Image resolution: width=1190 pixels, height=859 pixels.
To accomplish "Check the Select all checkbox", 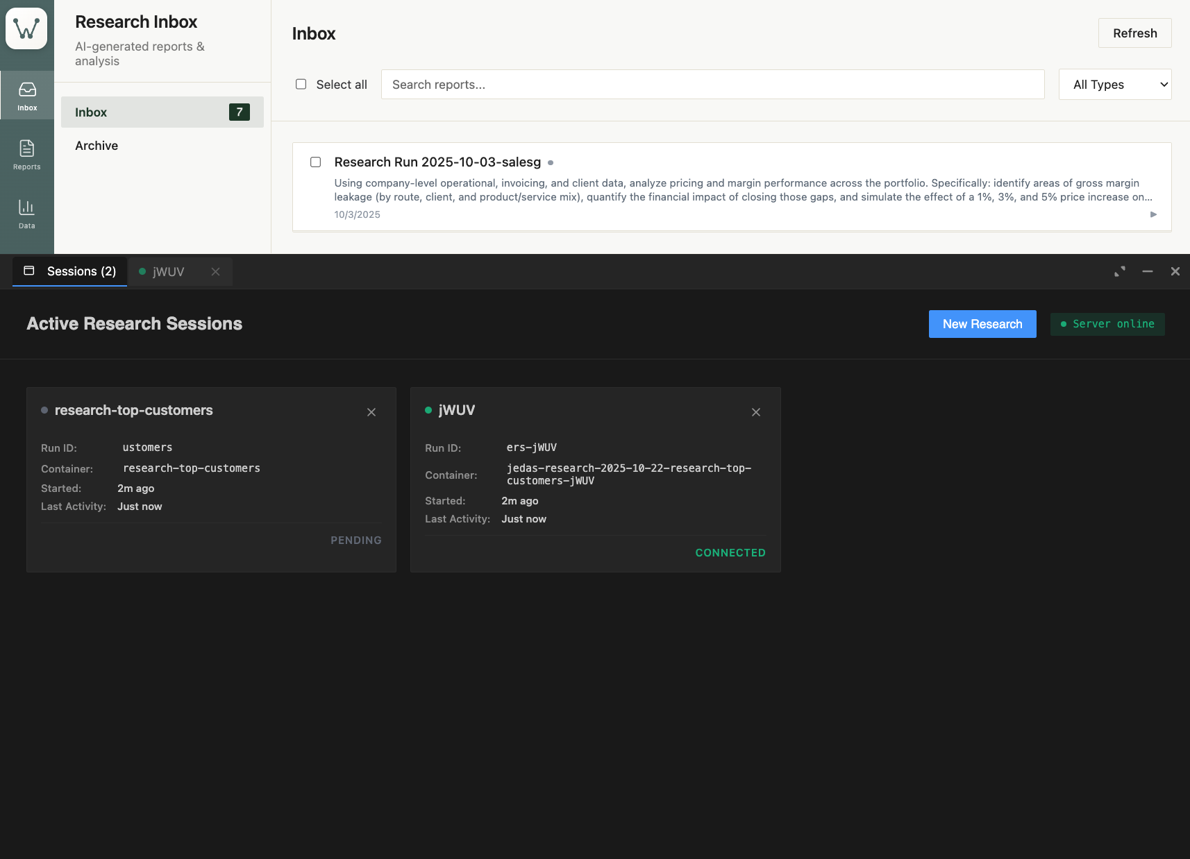I will [x=301, y=84].
